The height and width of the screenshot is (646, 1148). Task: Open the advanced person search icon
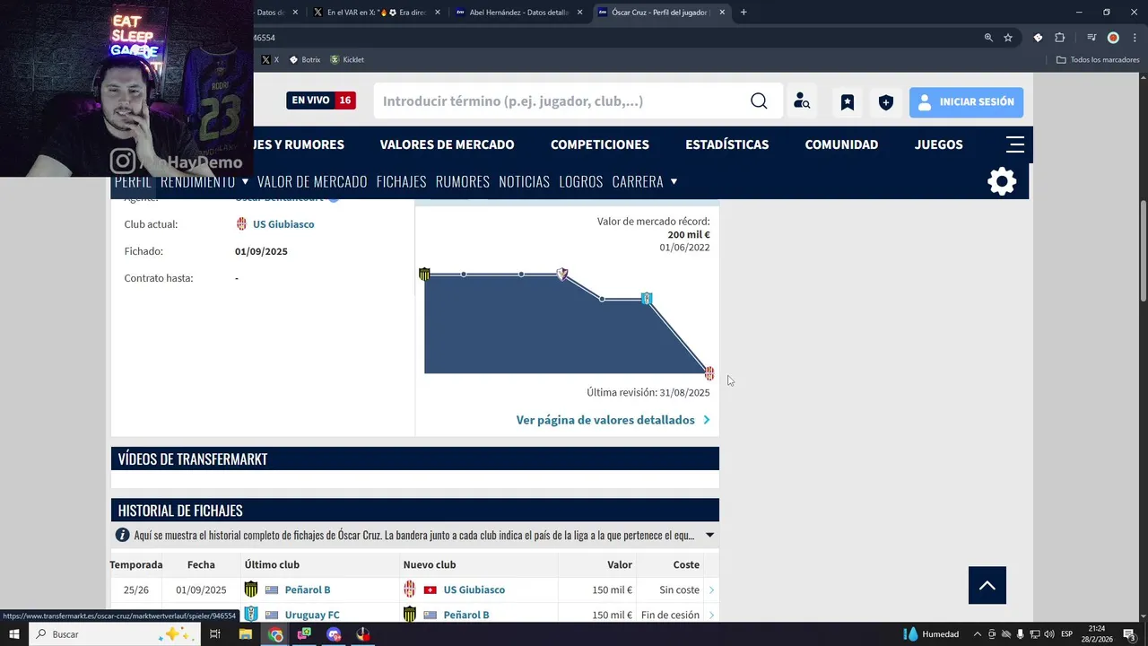tap(802, 101)
